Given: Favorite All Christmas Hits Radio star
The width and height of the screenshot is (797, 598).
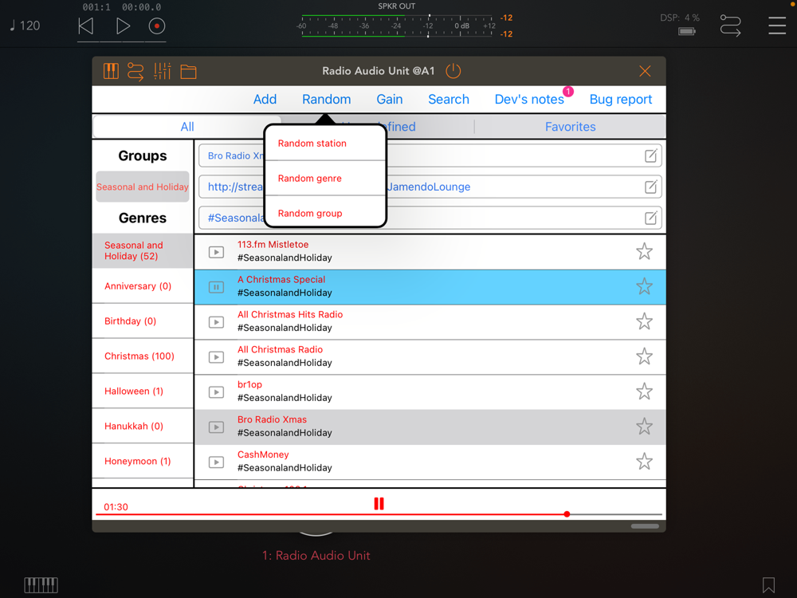Looking at the screenshot, I should coord(644,321).
